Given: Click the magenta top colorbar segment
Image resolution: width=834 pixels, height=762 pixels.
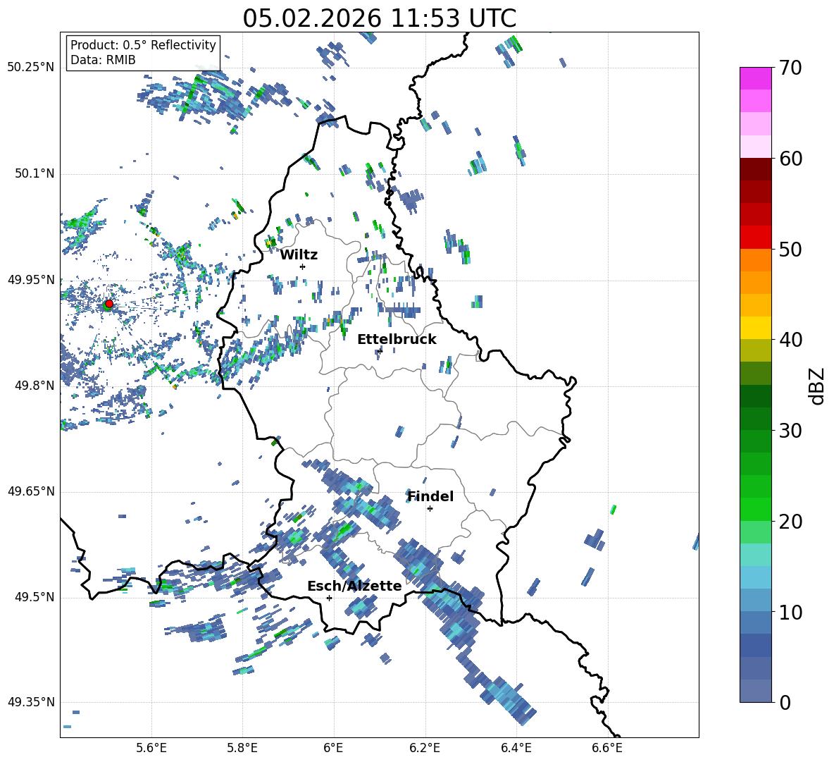Looking at the screenshot, I should (x=755, y=78).
